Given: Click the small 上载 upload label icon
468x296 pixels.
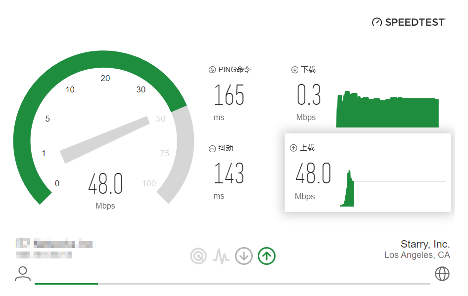Looking at the screenshot, I should tap(293, 148).
